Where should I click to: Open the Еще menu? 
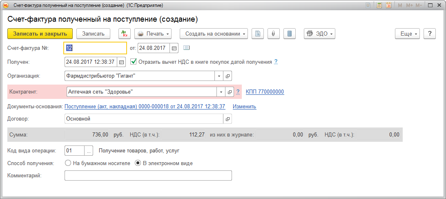(x=407, y=34)
